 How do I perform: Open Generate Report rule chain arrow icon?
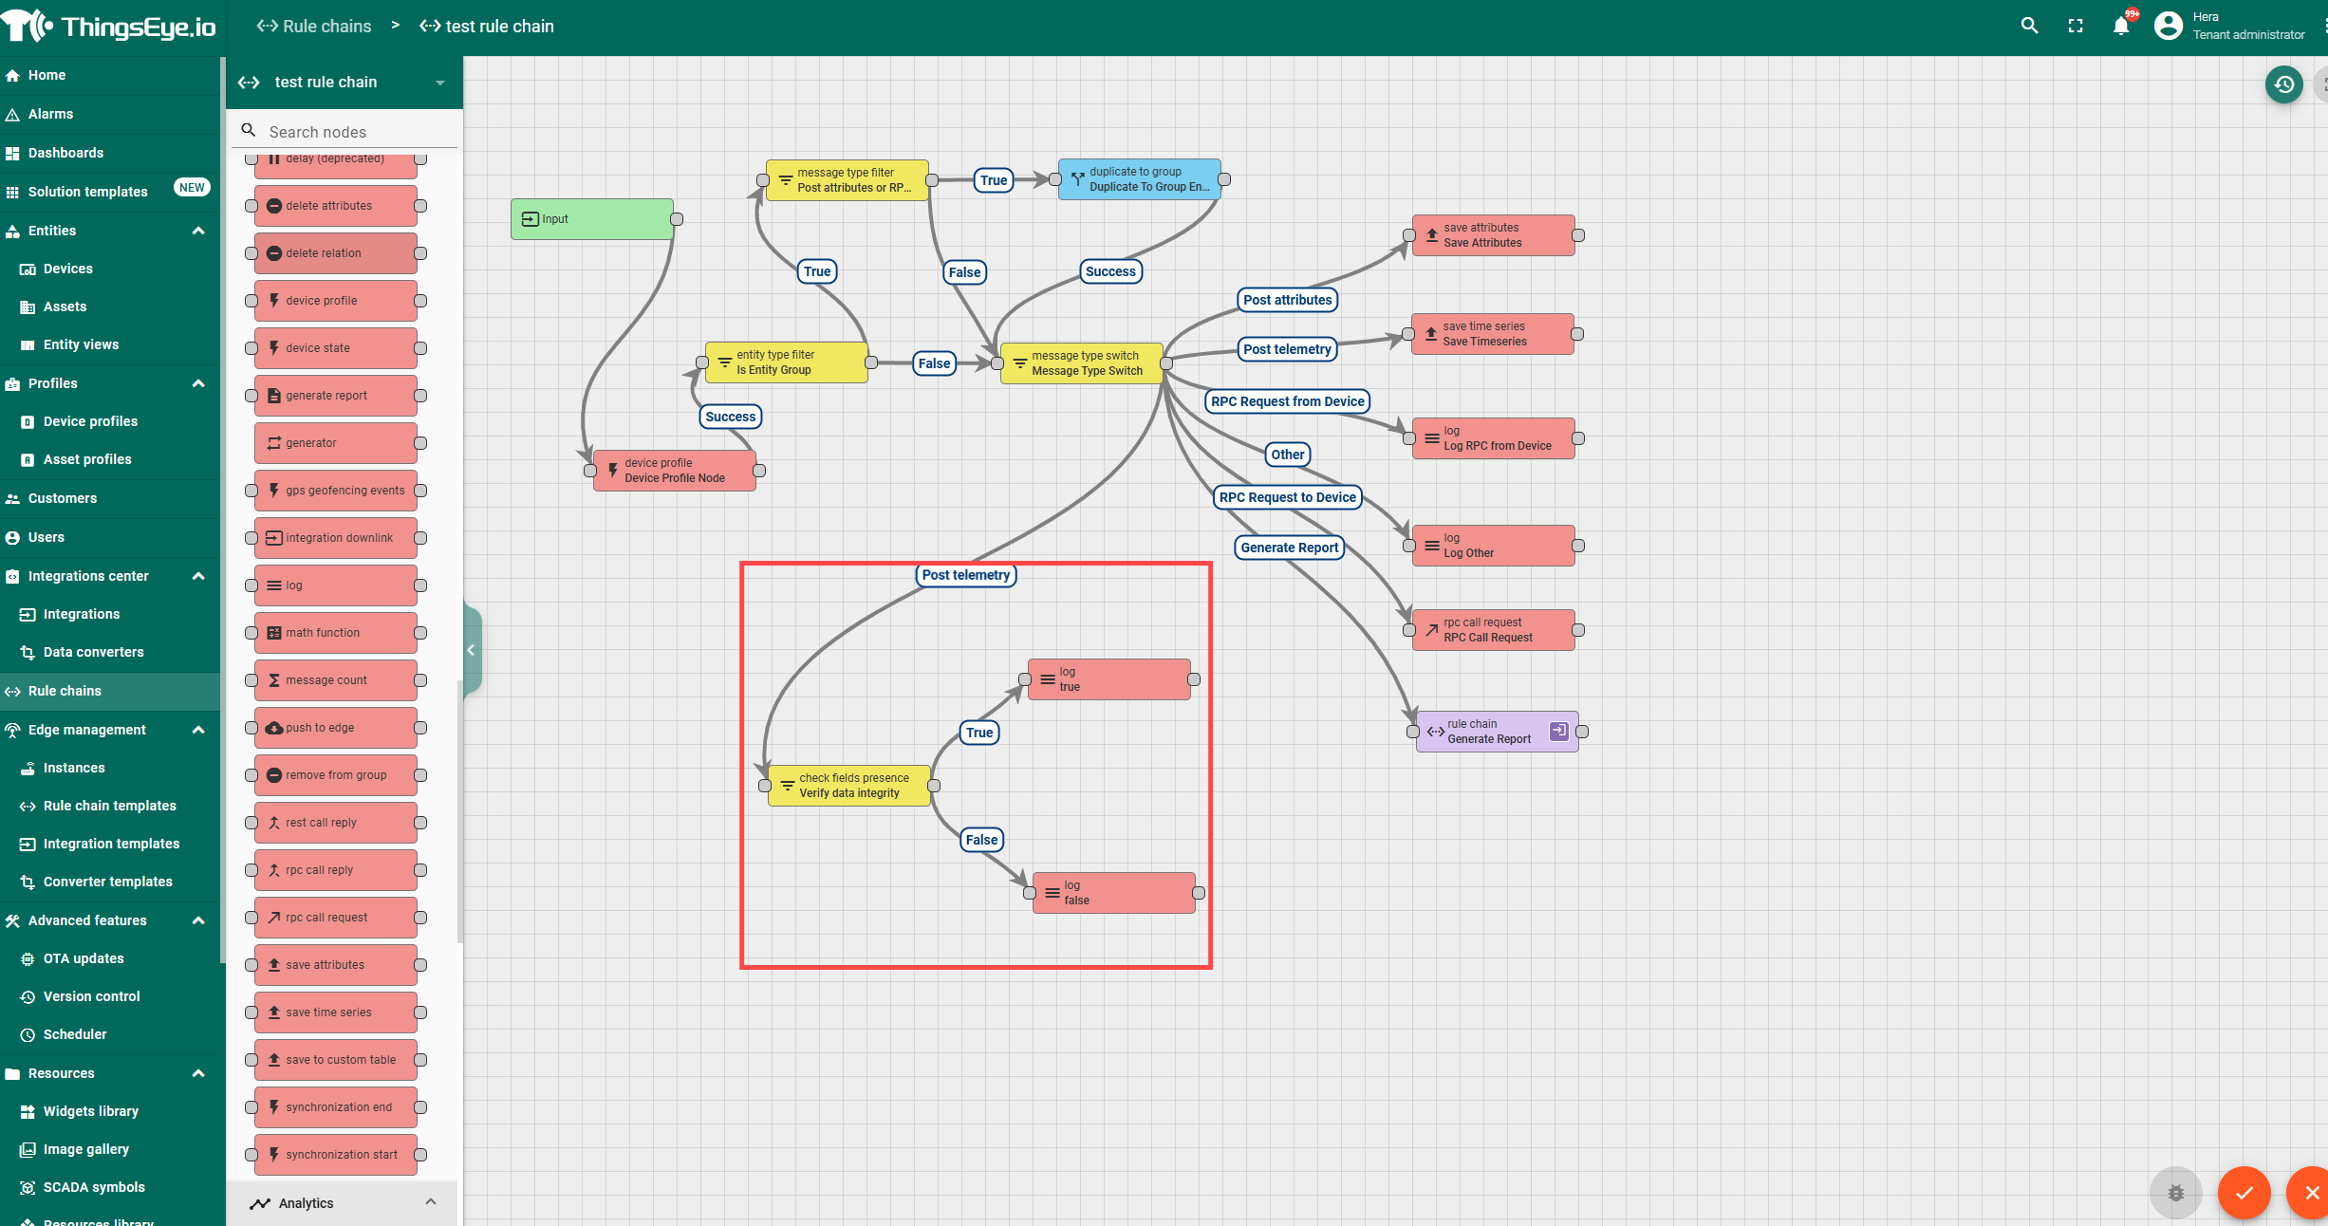point(1558,731)
